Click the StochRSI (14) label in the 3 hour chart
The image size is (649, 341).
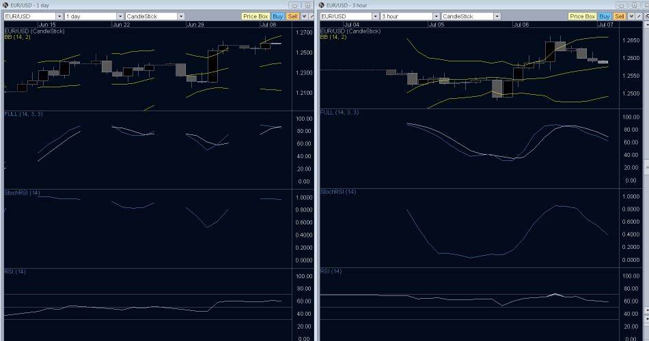click(x=338, y=192)
